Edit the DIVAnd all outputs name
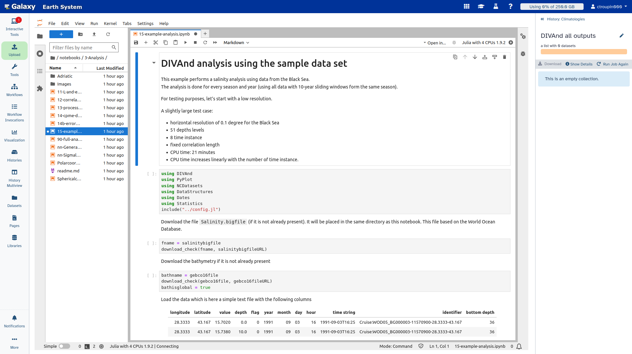The width and height of the screenshot is (632, 354). tap(621, 36)
